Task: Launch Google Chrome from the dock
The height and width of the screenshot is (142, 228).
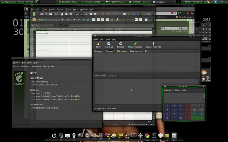Action: click(147, 136)
